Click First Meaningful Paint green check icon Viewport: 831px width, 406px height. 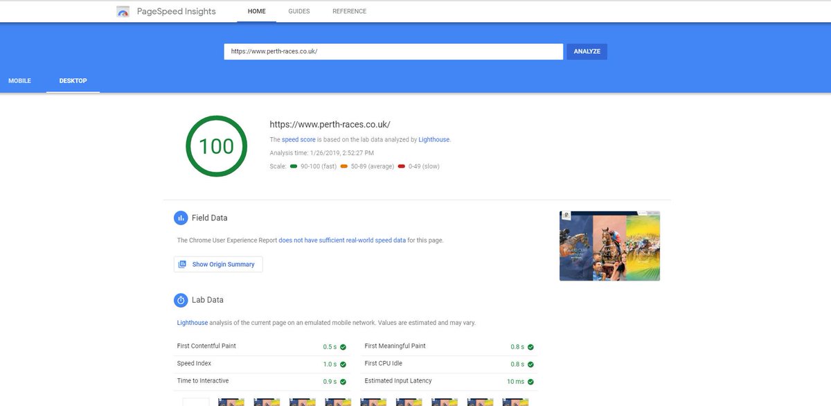click(530, 347)
